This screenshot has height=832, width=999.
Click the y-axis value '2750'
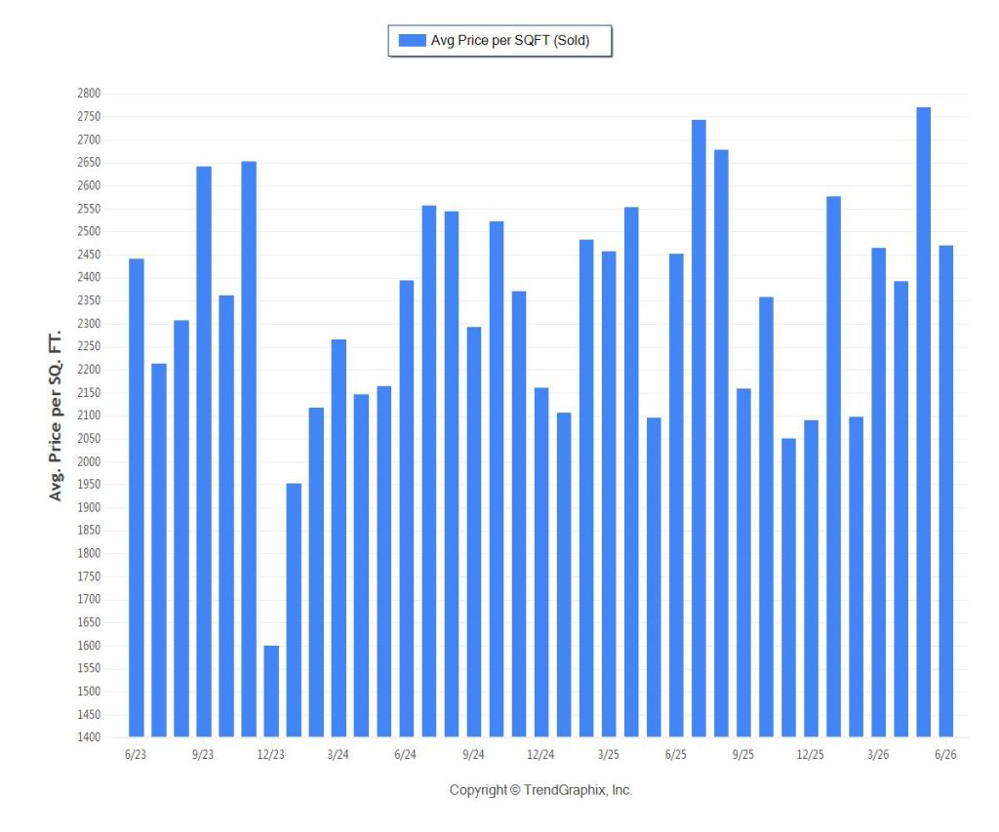(x=89, y=117)
